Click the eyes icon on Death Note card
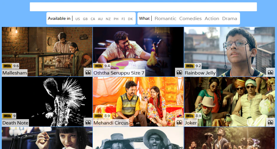This screenshot has width=277, height=149. pos(88,122)
